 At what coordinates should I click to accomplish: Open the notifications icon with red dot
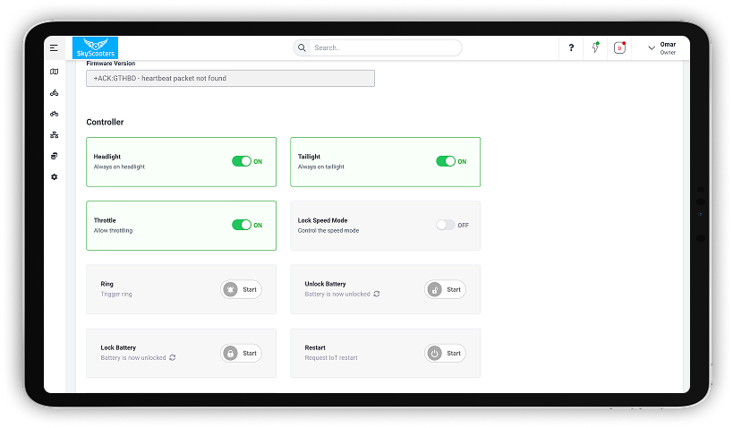coord(619,48)
